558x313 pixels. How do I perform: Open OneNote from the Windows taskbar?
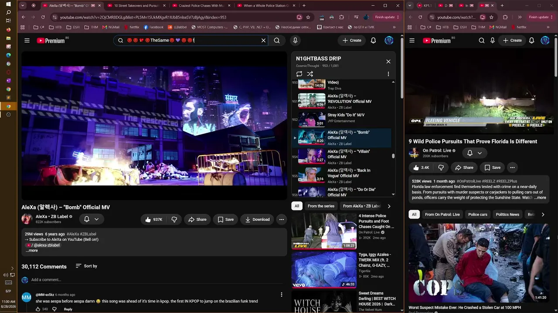8,80
